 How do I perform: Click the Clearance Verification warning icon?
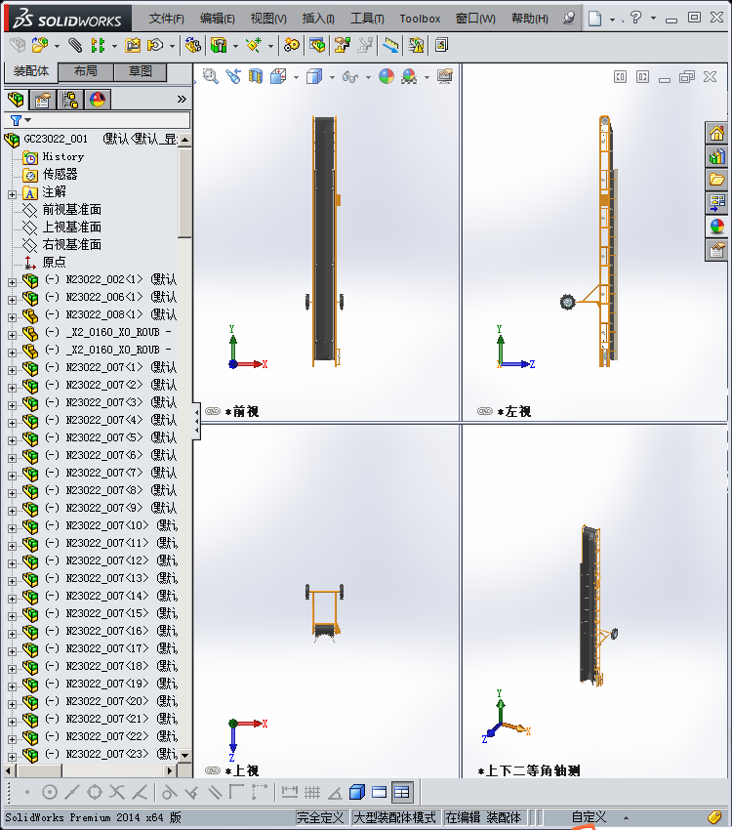[416, 45]
